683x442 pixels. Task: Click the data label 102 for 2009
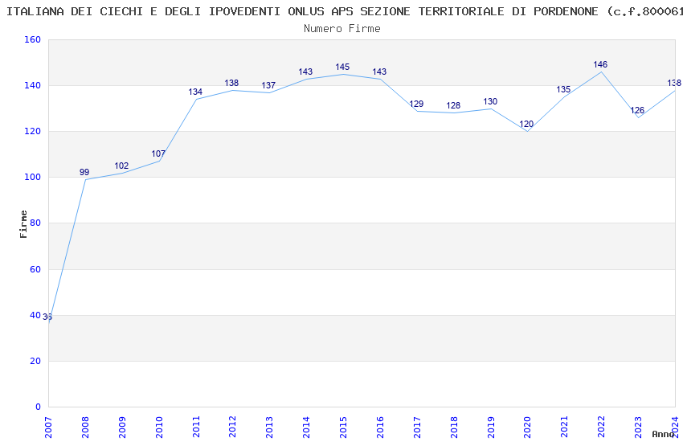pyautogui.click(x=121, y=166)
